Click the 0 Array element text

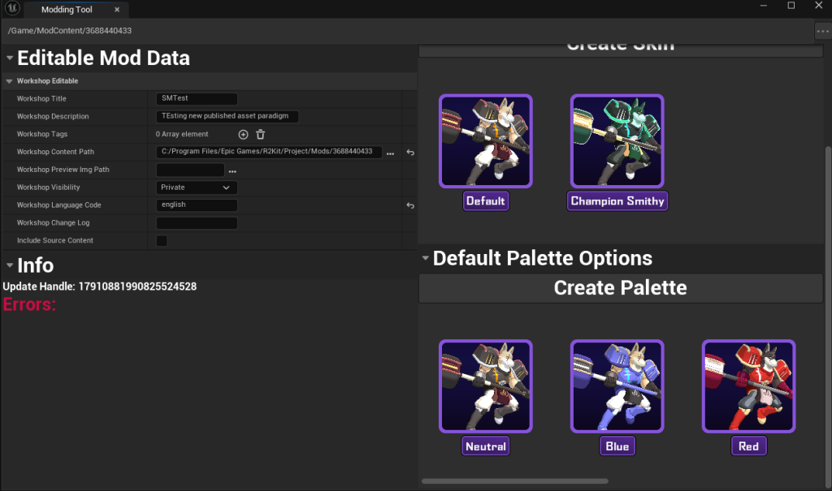pyautogui.click(x=182, y=134)
